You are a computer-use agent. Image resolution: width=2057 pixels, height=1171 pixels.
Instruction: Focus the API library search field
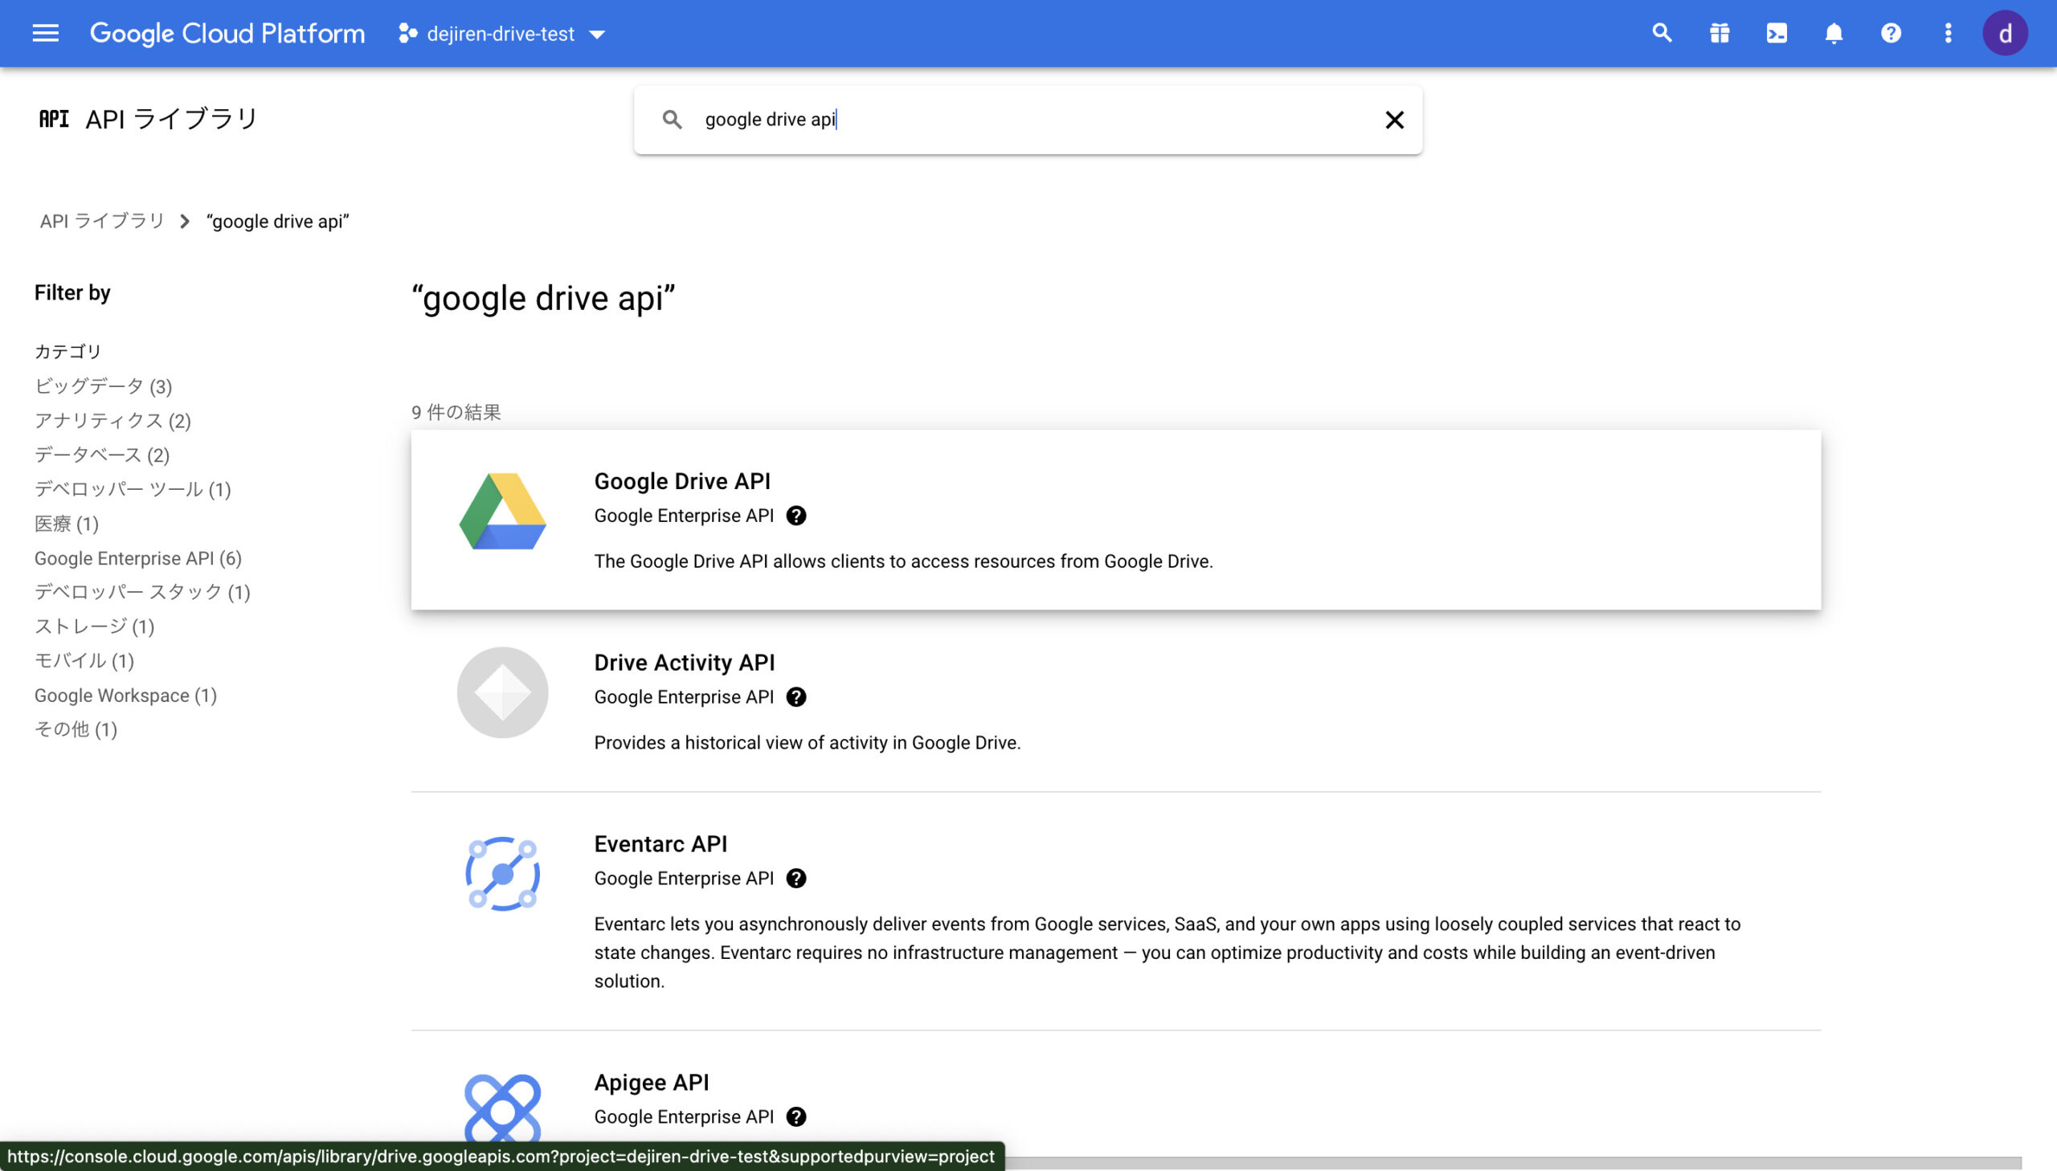1027,120
